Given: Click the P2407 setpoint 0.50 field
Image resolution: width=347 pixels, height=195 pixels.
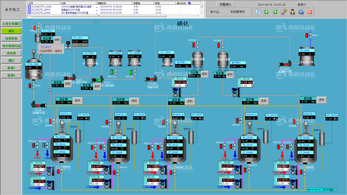Looking at the screenshot, I should [x=87, y=88].
